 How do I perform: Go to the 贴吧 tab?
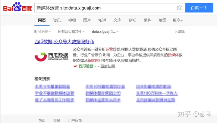coord(132,20)
